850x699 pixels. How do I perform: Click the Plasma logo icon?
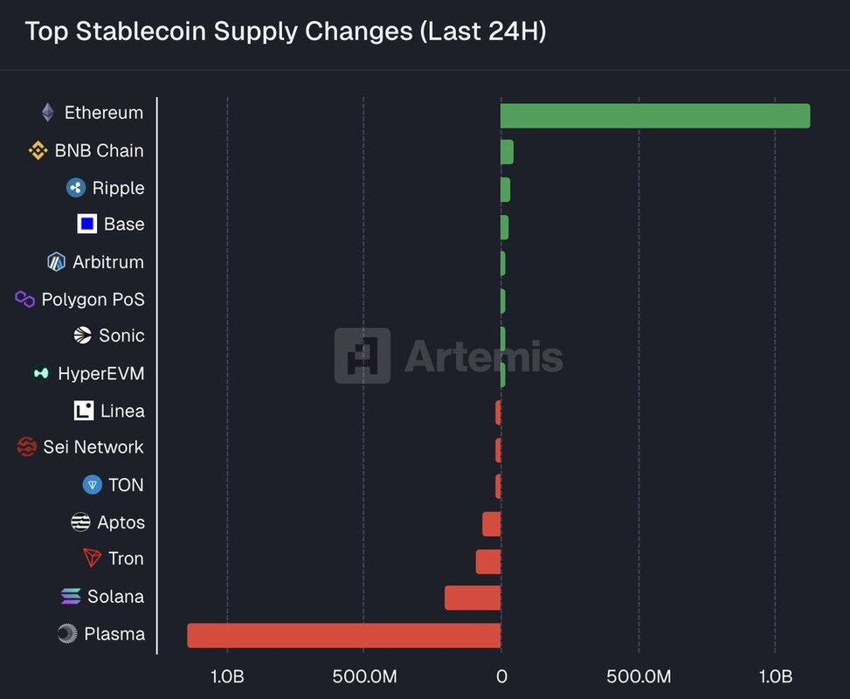point(67,634)
